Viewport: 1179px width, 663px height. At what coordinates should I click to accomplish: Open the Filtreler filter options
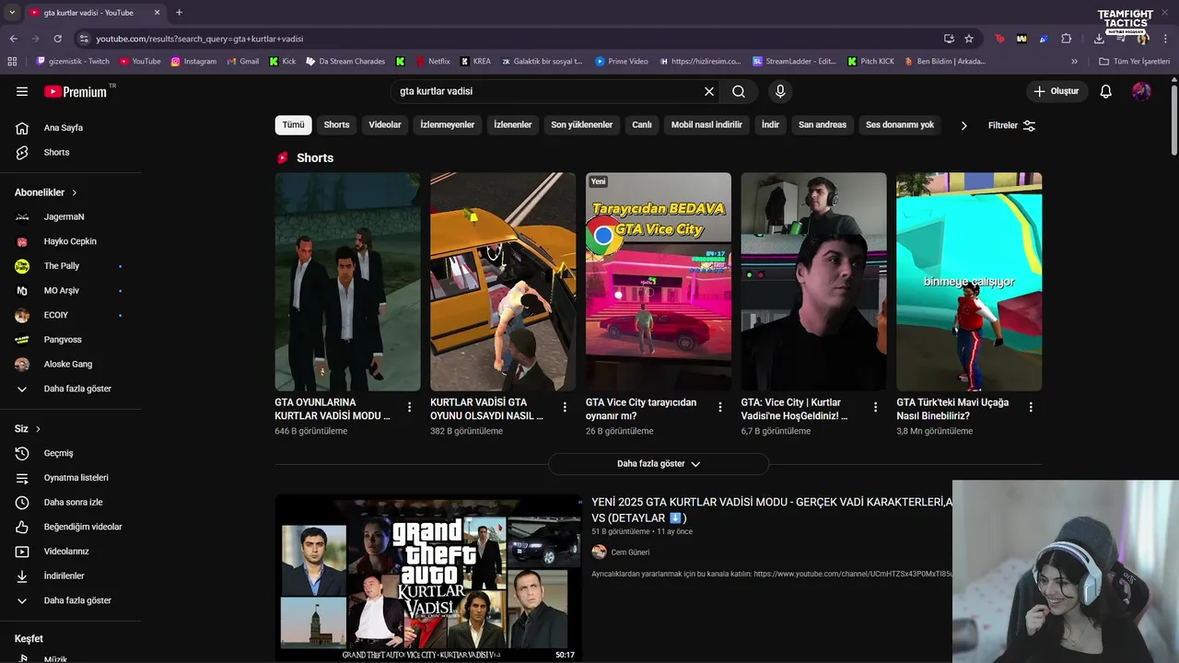1011,125
